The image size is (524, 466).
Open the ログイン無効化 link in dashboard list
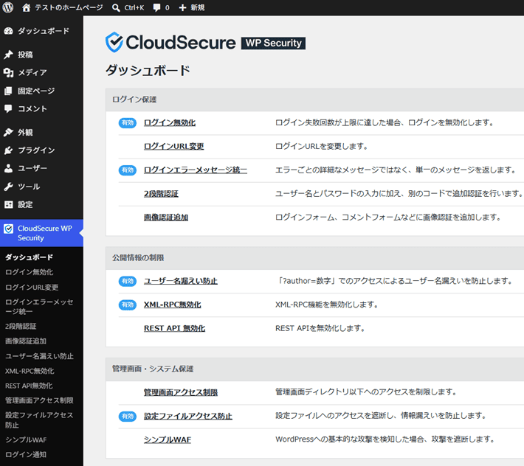[x=170, y=123]
